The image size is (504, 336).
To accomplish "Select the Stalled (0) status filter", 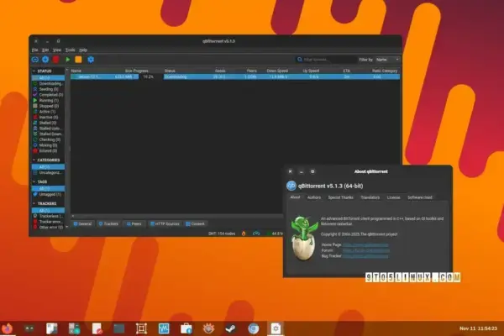I will (x=48, y=123).
